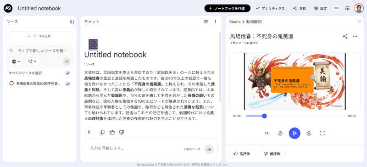Click ソースを追加 button
This screenshot has width=367, height=167.
39,36
